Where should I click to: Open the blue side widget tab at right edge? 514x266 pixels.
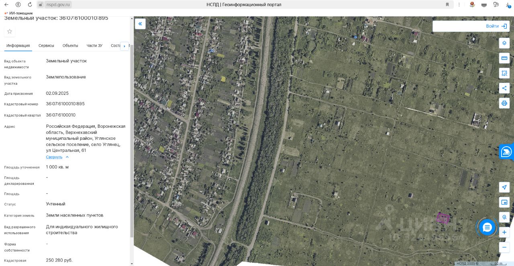(507, 152)
